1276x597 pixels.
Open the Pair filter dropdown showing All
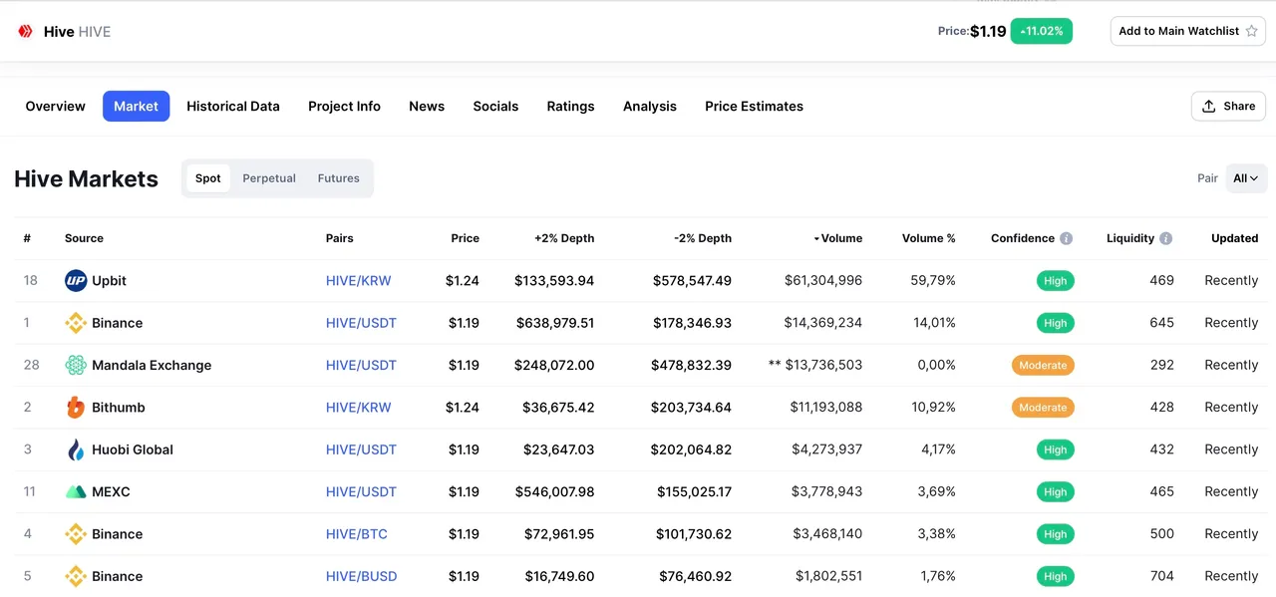pyautogui.click(x=1246, y=178)
